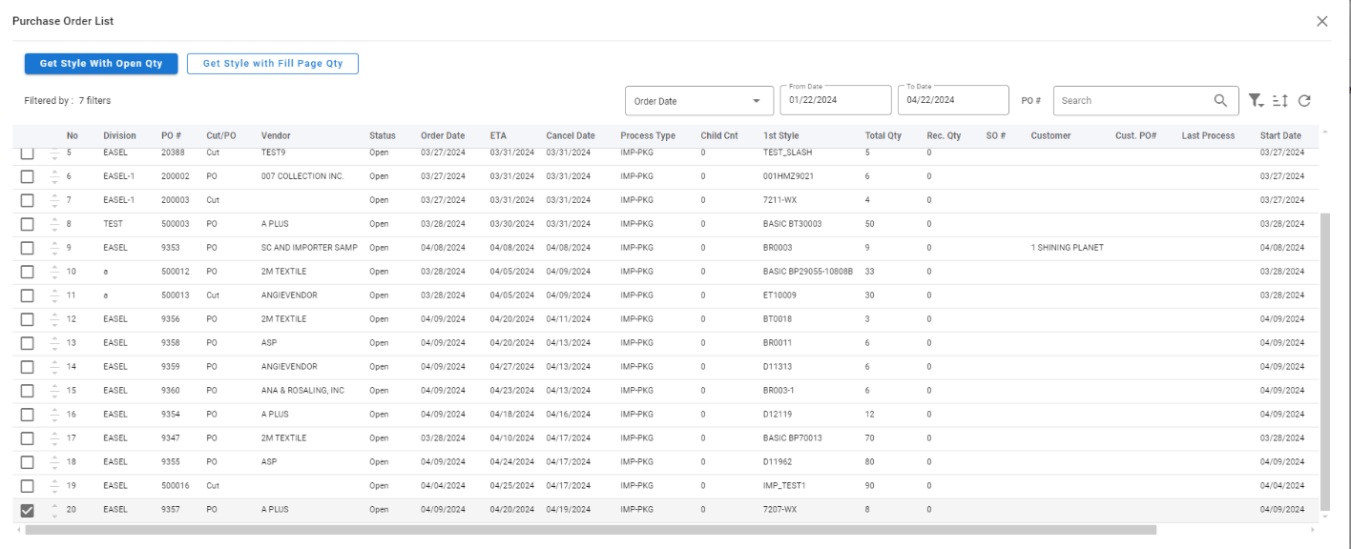
Task: Sort by the Status column header
Action: tap(382, 135)
